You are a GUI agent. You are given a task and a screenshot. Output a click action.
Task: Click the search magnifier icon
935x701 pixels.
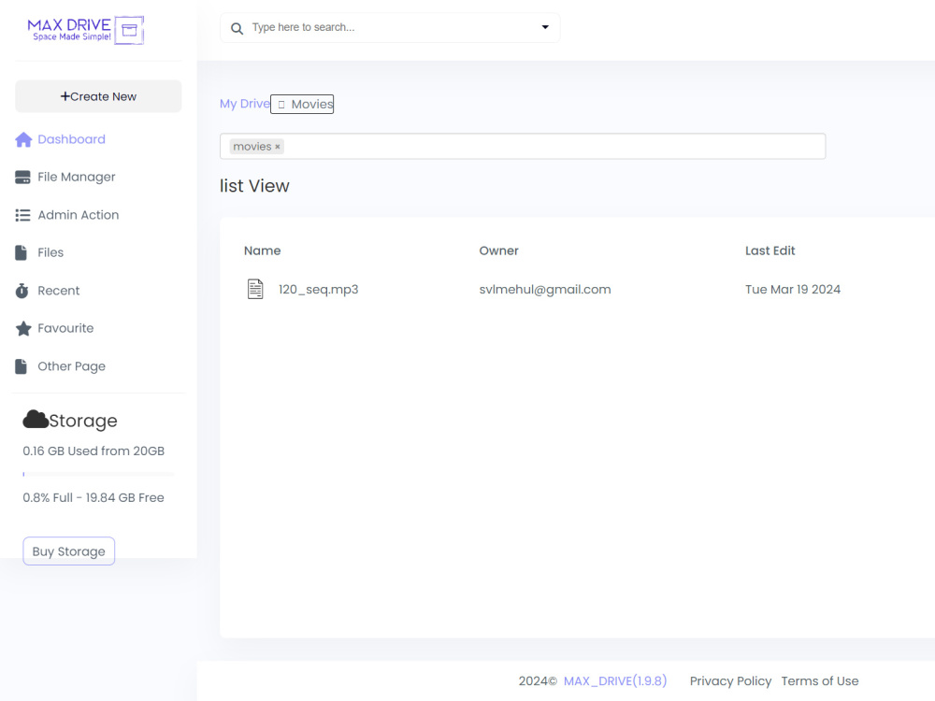pyautogui.click(x=237, y=28)
